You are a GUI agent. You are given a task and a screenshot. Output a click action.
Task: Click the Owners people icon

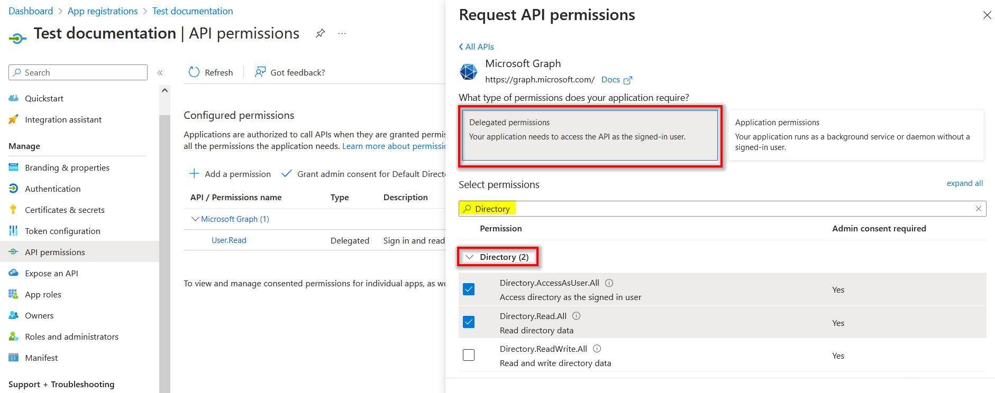(x=14, y=315)
